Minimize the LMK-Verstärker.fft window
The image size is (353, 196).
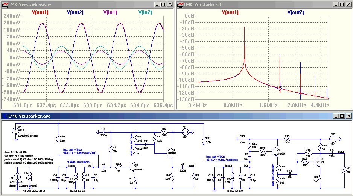(x=336, y=4)
